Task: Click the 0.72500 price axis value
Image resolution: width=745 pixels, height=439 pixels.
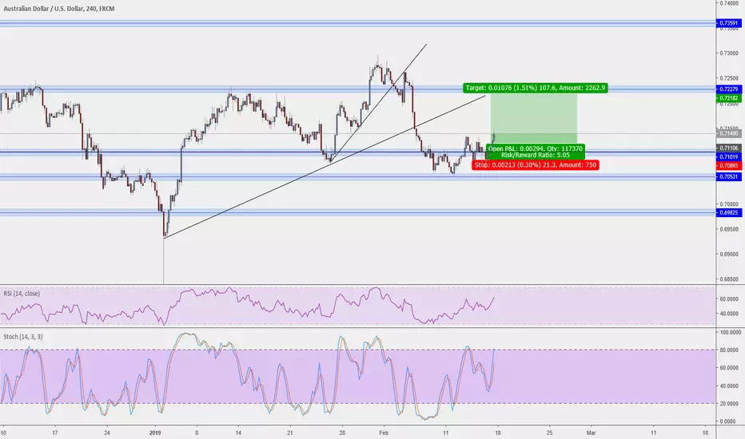Action: [x=729, y=78]
